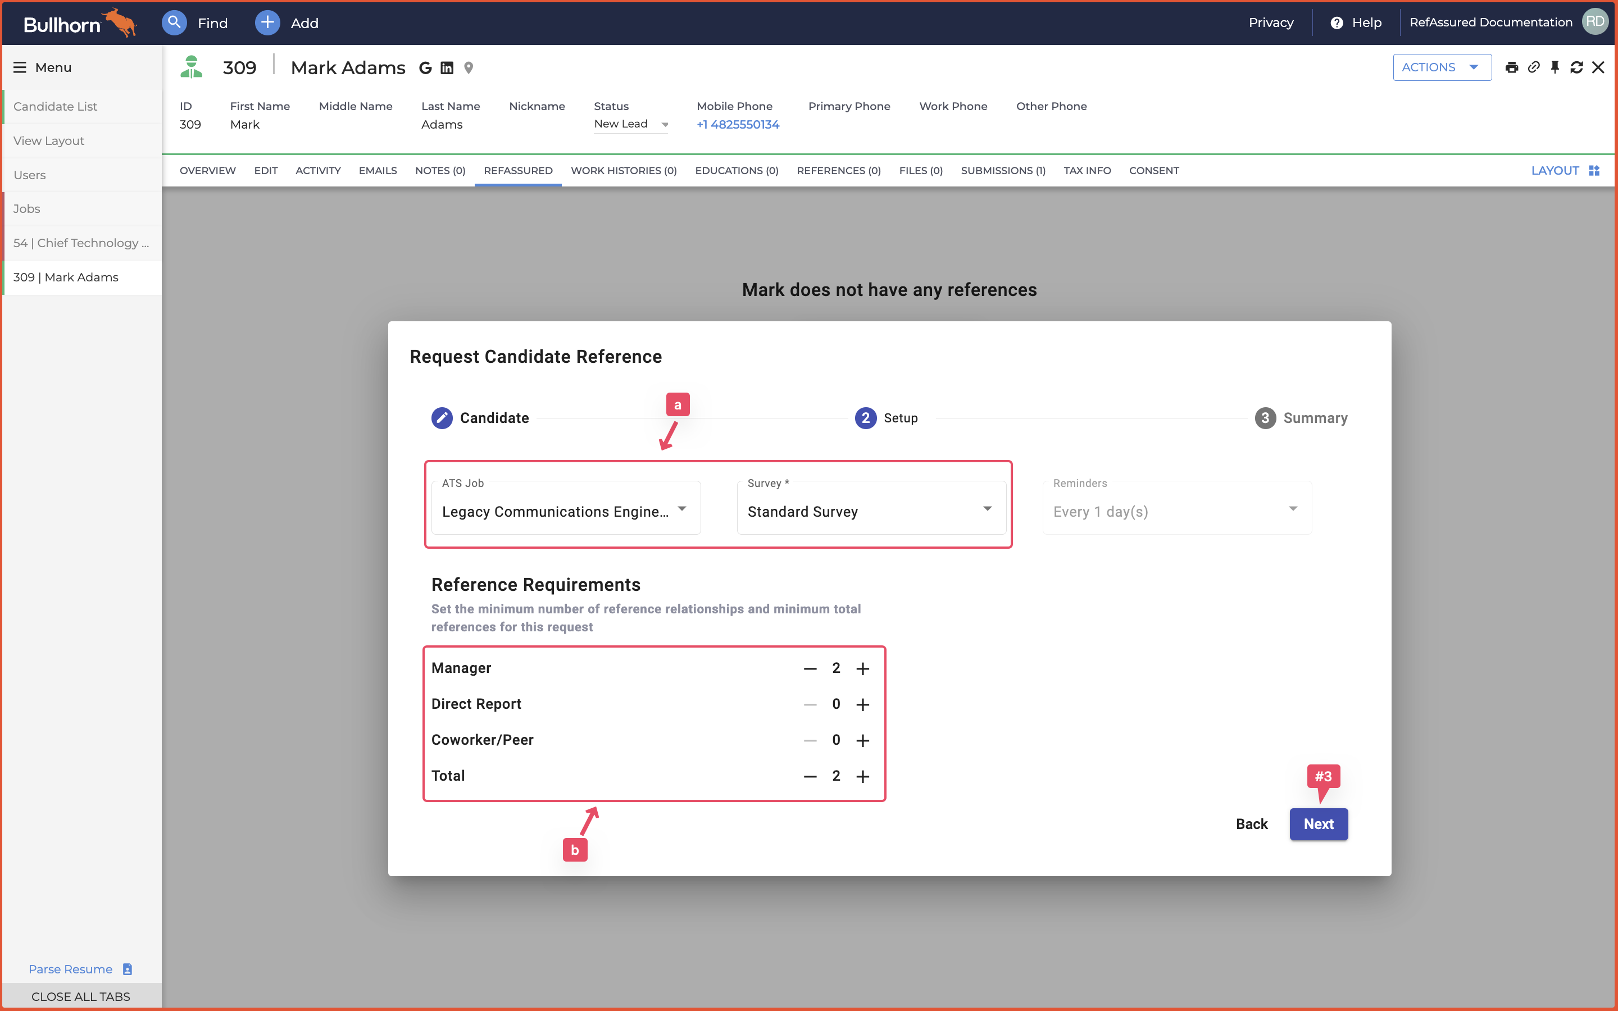Switch to the ACTIVITY tab
Viewport: 1618px width, 1011px height.
pos(318,171)
